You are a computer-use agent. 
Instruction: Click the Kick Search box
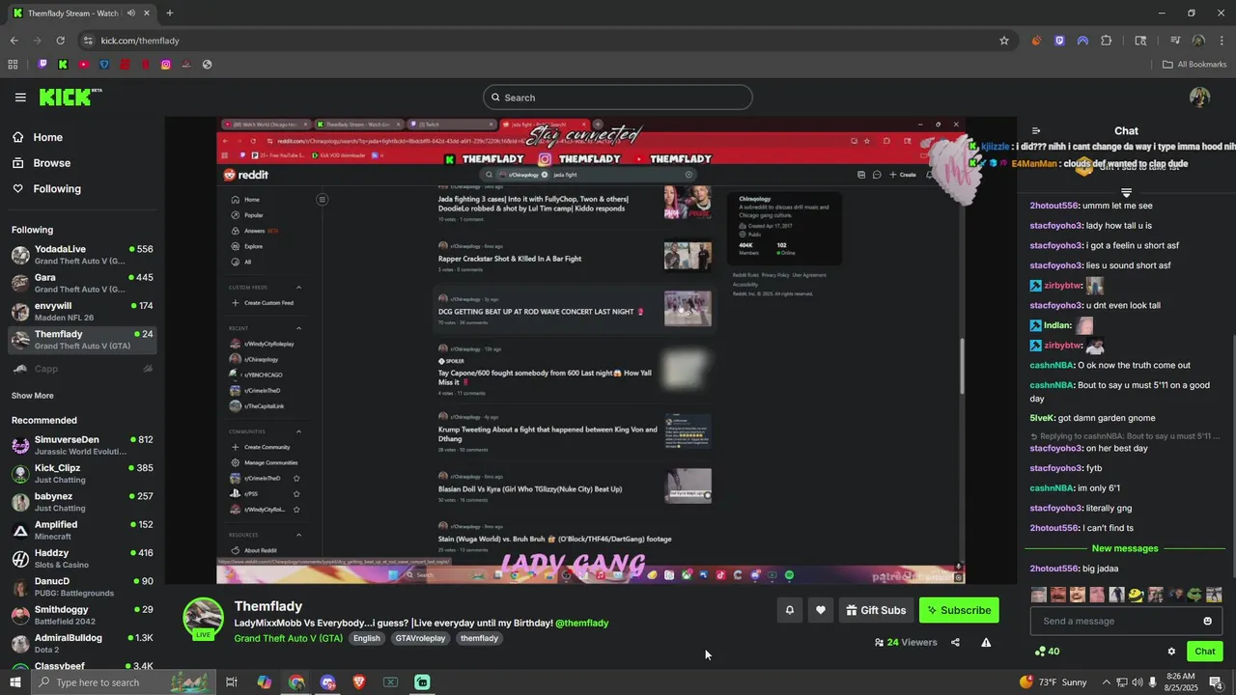click(618, 97)
